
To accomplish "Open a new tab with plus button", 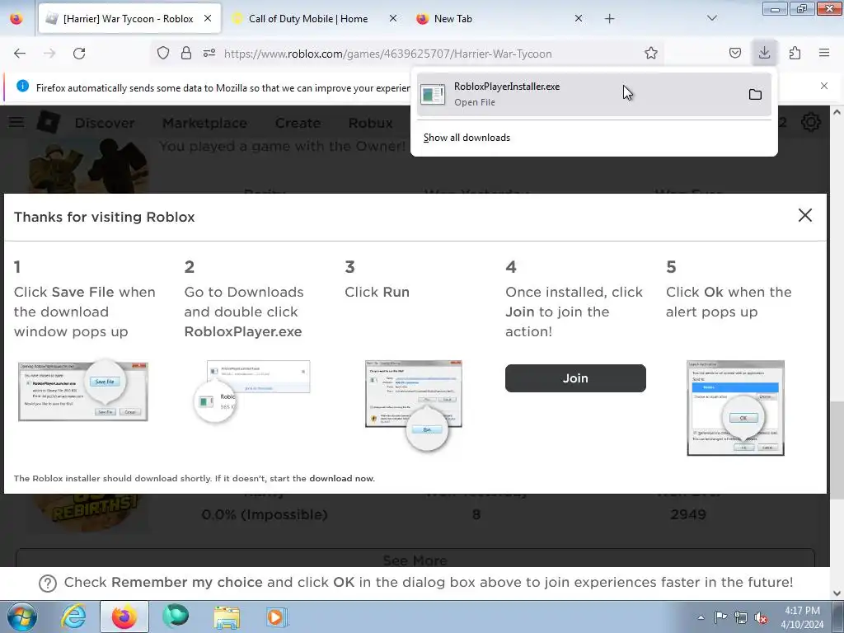I will click(609, 19).
